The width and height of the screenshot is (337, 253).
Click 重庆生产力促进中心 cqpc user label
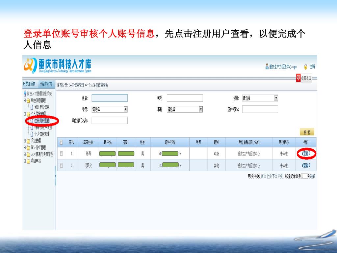click(283, 67)
